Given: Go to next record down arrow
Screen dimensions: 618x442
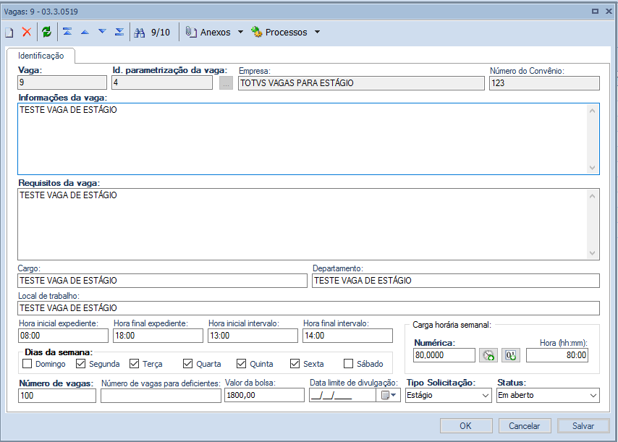Looking at the screenshot, I should pos(102,32).
